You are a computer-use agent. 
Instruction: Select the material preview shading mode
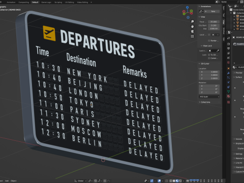177,181
